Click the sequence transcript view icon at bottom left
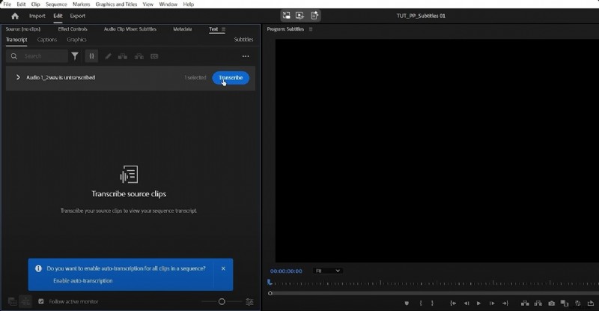 [12, 302]
